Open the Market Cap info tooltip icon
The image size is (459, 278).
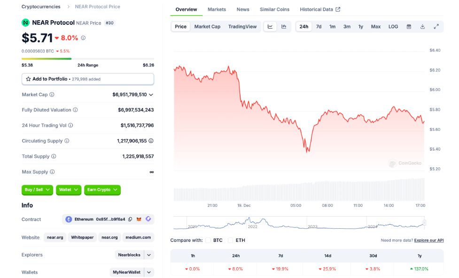(52, 95)
